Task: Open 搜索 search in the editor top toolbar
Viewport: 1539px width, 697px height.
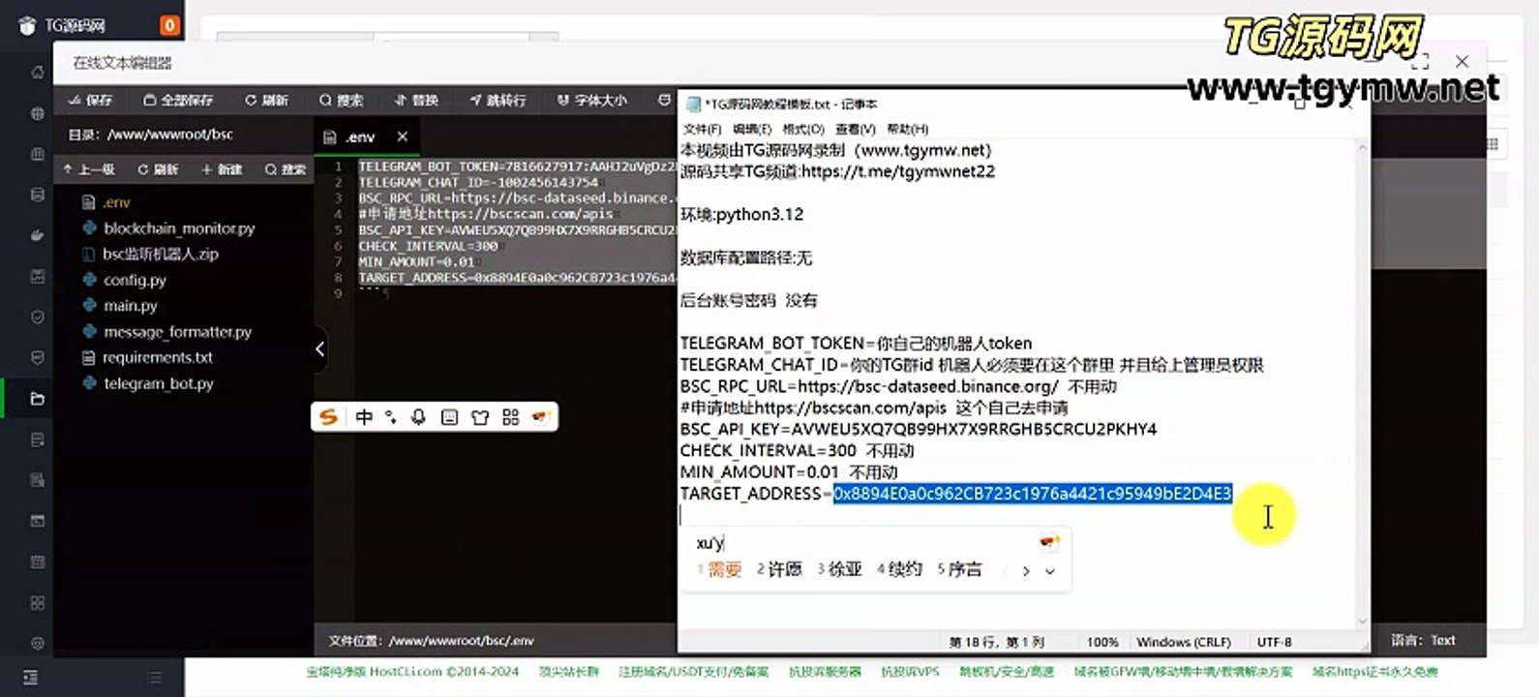Action: [341, 100]
